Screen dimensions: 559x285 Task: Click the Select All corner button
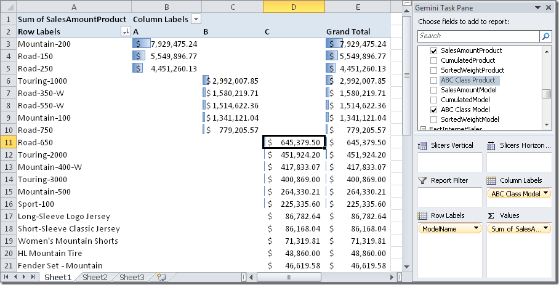click(x=8, y=7)
